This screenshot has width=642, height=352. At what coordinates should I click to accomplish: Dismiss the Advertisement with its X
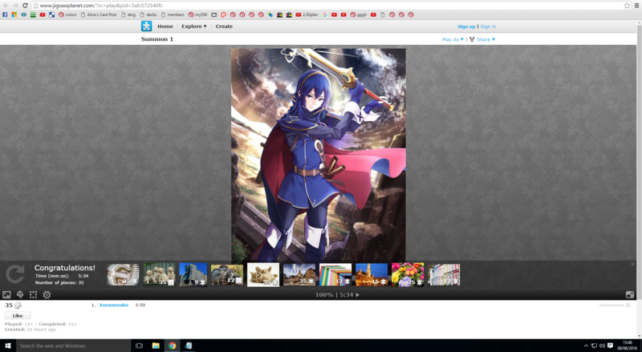click(x=628, y=305)
